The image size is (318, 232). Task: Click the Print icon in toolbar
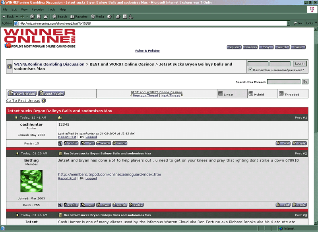pos(118,17)
